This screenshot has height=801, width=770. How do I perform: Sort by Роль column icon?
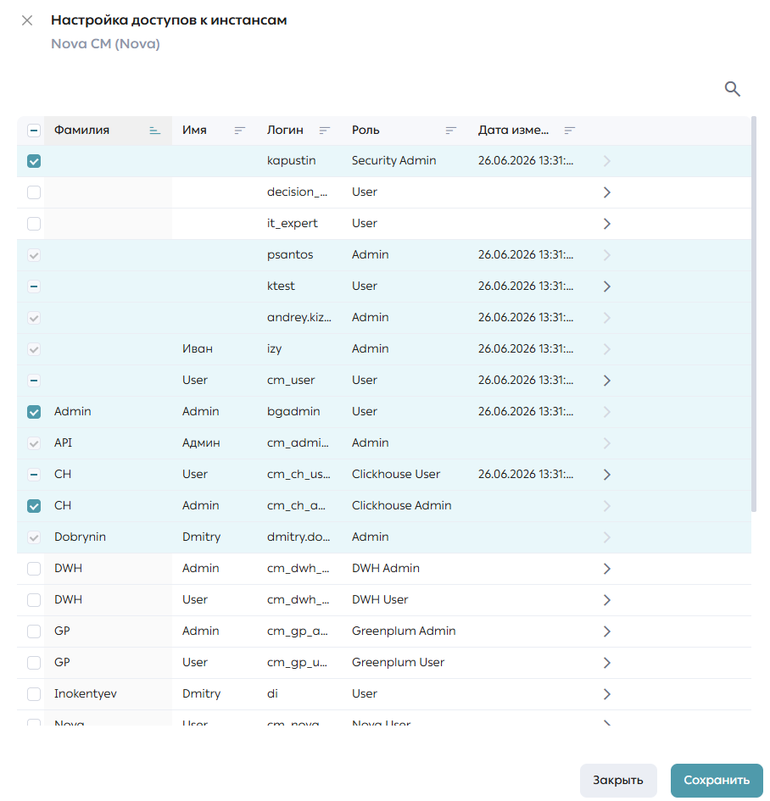click(x=450, y=131)
